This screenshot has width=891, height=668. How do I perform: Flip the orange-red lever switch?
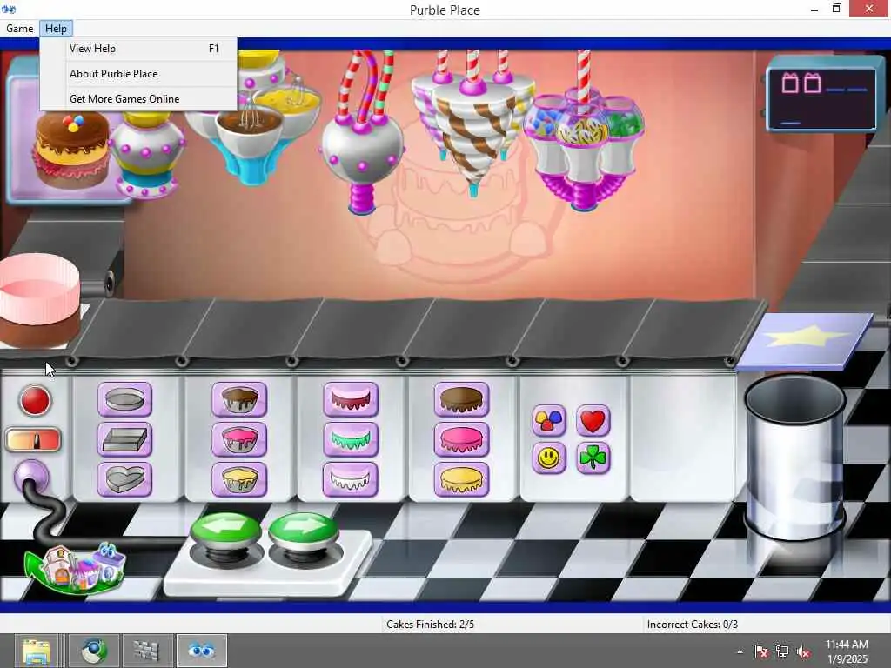click(33, 440)
